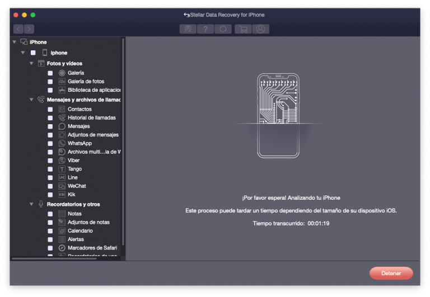
Task: Select Galería de fotos tree item
Action: 86,81
